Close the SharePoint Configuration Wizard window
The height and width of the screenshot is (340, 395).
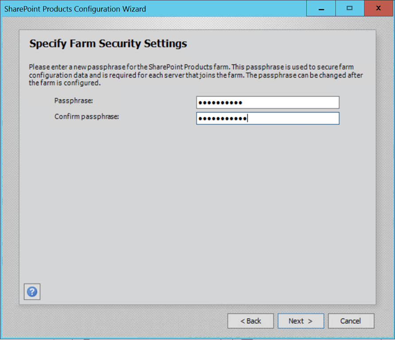click(378, 8)
